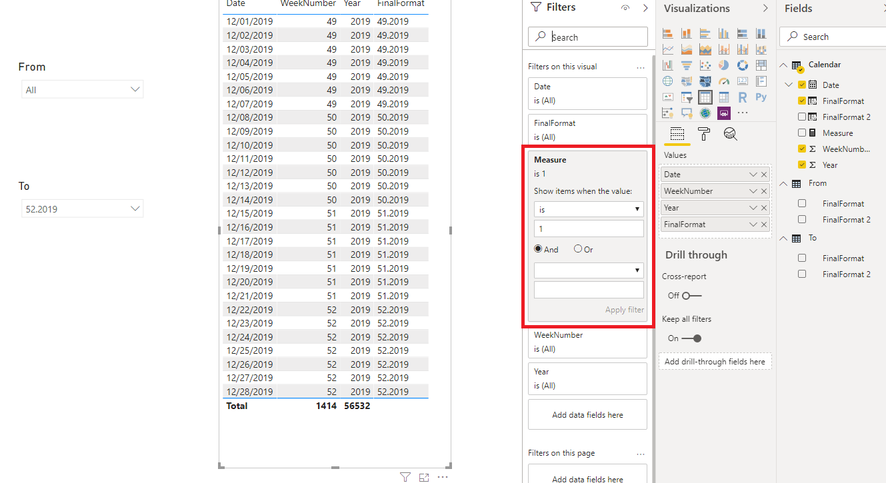Open the Fields tab of Visualizations pane

(677, 133)
